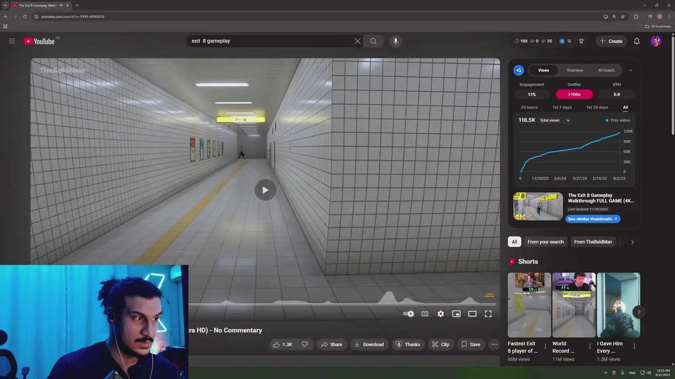Select the All filter chip

pyautogui.click(x=514, y=242)
